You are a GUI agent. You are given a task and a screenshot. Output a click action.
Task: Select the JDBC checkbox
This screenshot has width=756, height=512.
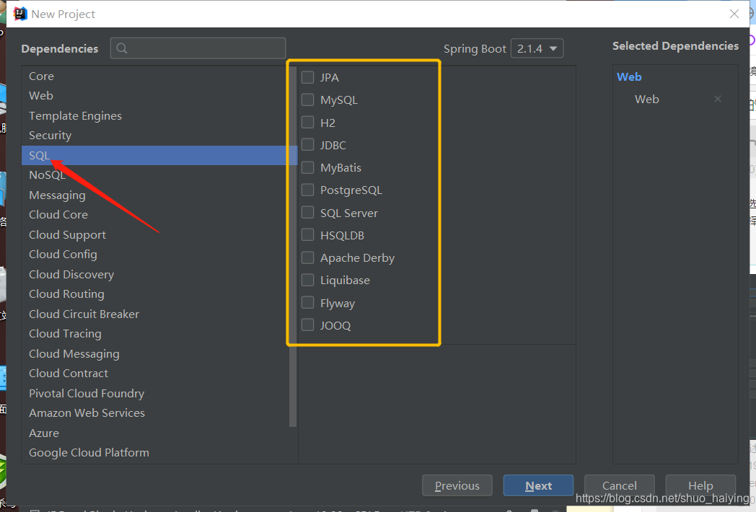click(x=307, y=145)
